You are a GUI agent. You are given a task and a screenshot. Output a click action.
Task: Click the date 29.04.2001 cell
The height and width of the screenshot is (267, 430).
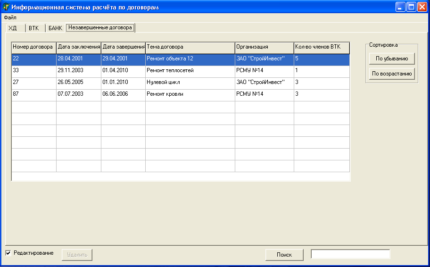[124, 59]
